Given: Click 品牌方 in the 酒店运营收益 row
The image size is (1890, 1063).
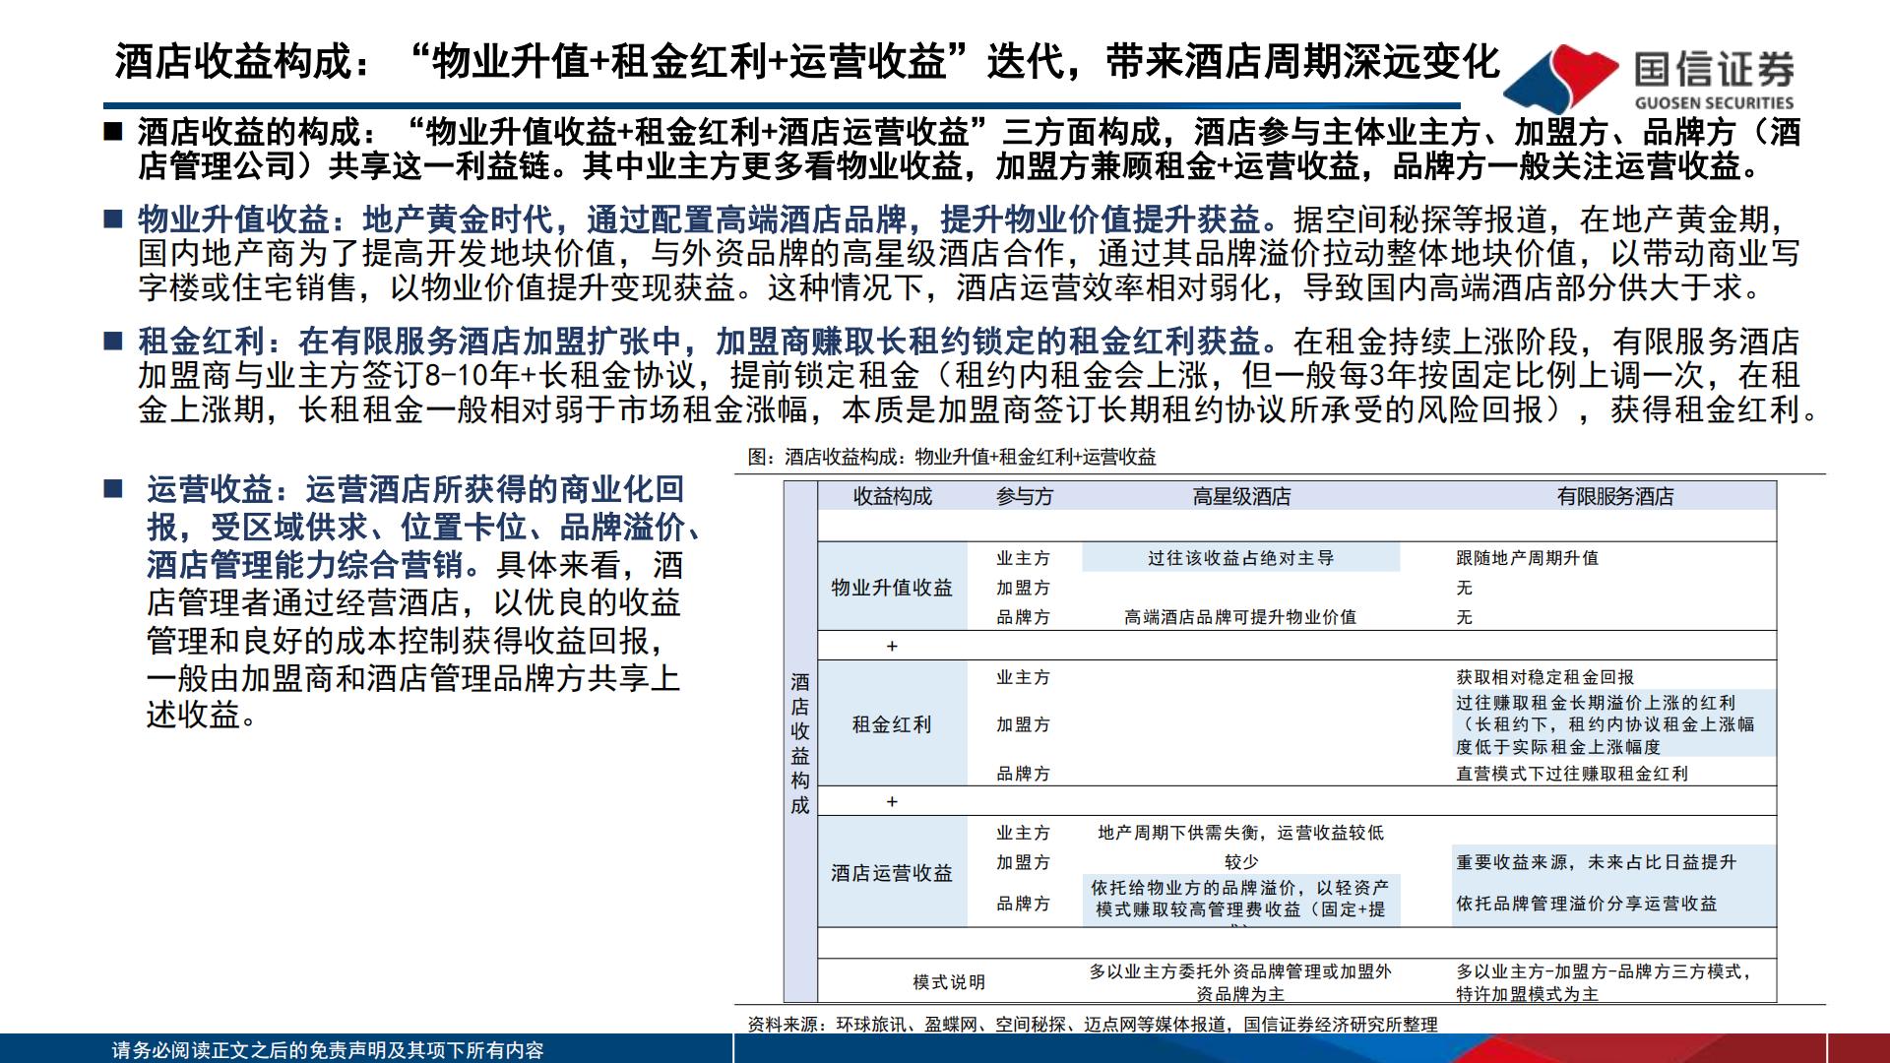Looking at the screenshot, I should 1024,904.
